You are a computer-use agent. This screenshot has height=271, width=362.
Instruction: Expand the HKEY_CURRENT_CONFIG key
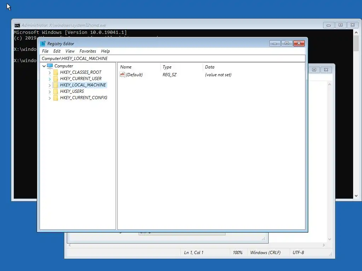pos(49,98)
